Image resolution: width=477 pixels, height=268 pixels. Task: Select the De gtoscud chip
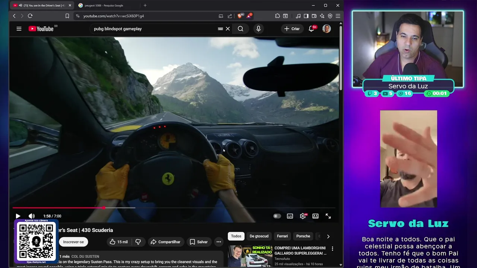pyautogui.click(x=259, y=236)
